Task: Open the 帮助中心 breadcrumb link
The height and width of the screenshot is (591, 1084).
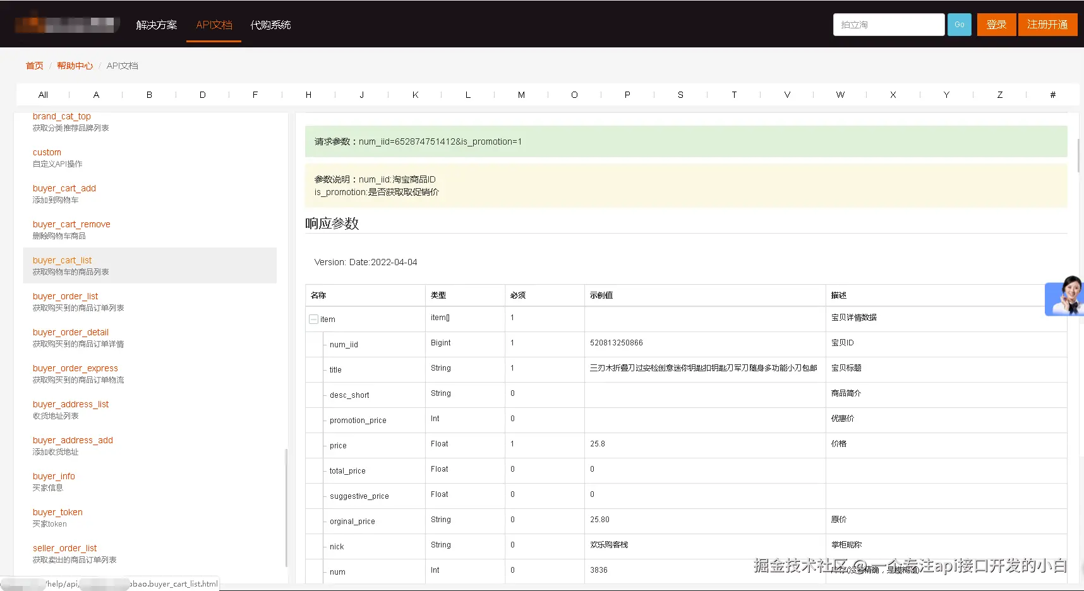Action: pos(75,66)
